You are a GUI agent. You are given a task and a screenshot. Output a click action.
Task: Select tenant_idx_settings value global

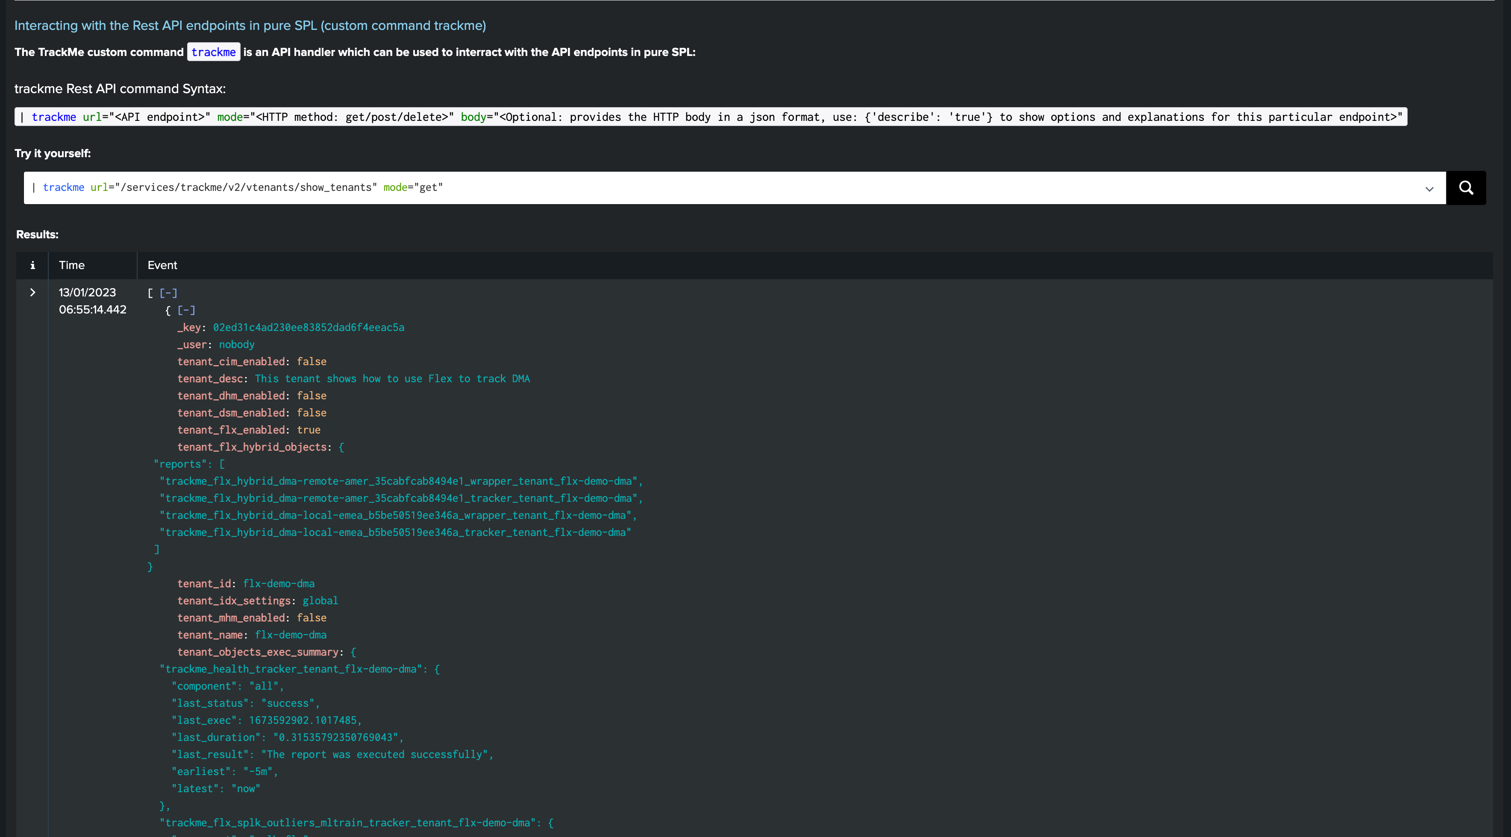(x=320, y=601)
